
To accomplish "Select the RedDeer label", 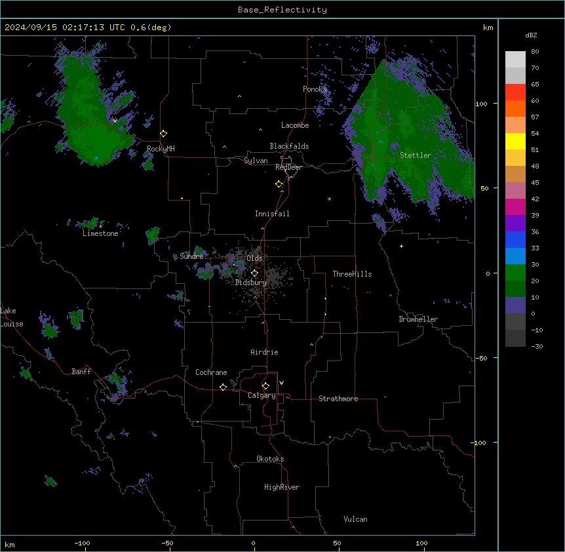I will [288, 167].
